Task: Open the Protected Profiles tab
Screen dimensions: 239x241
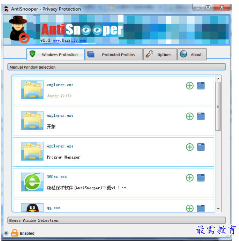Action: coord(114,54)
